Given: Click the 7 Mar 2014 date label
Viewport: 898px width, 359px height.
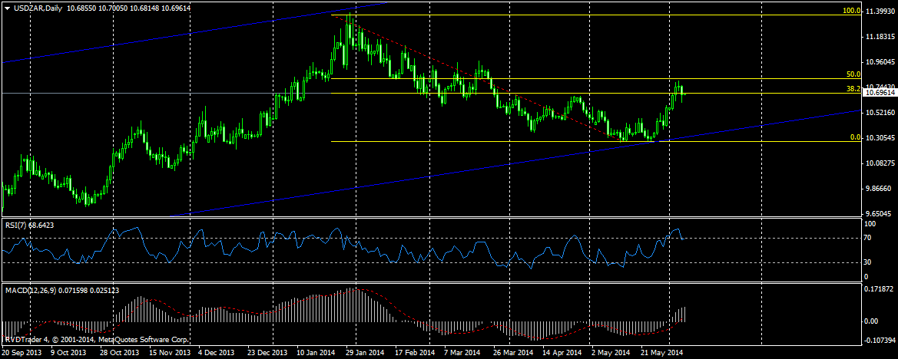Looking at the screenshot, I should pos(462,353).
